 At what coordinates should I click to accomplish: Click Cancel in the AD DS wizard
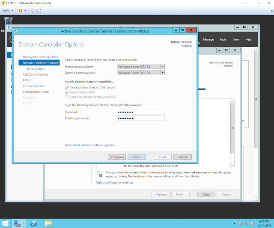(182, 157)
